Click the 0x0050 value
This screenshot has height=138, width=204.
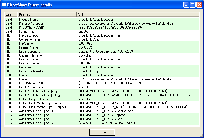[x=84, y=32]
